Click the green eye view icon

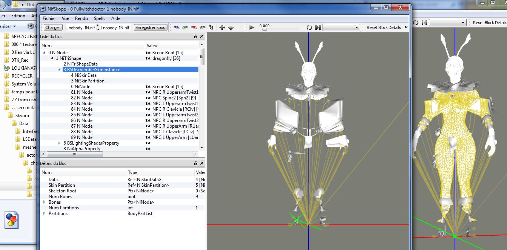coord(185,27)
